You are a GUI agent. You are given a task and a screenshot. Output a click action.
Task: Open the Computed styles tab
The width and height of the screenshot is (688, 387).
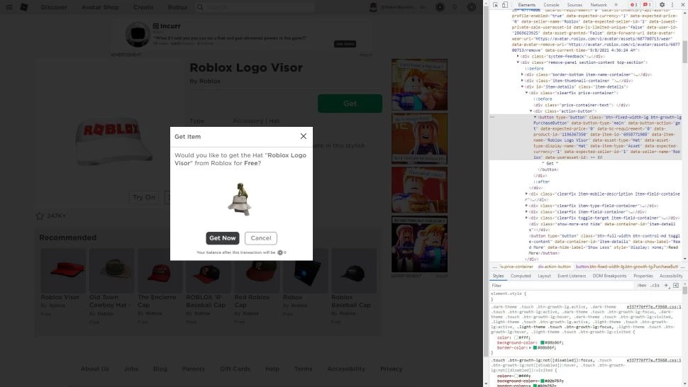[x=521, y=276]
